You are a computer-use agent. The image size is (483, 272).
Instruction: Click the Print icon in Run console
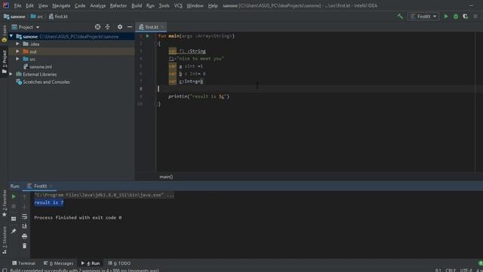coord(25,236)
